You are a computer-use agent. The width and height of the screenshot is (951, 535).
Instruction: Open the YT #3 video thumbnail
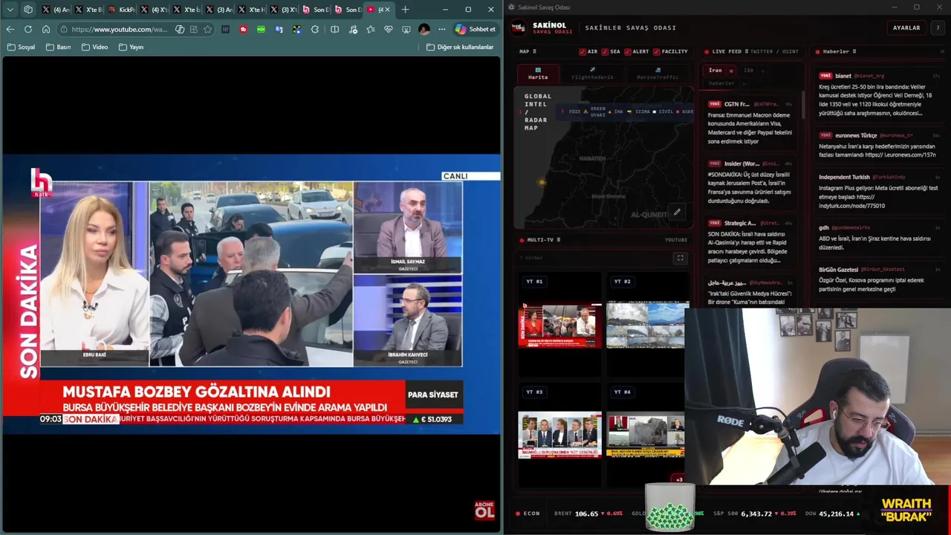(559, 435)
